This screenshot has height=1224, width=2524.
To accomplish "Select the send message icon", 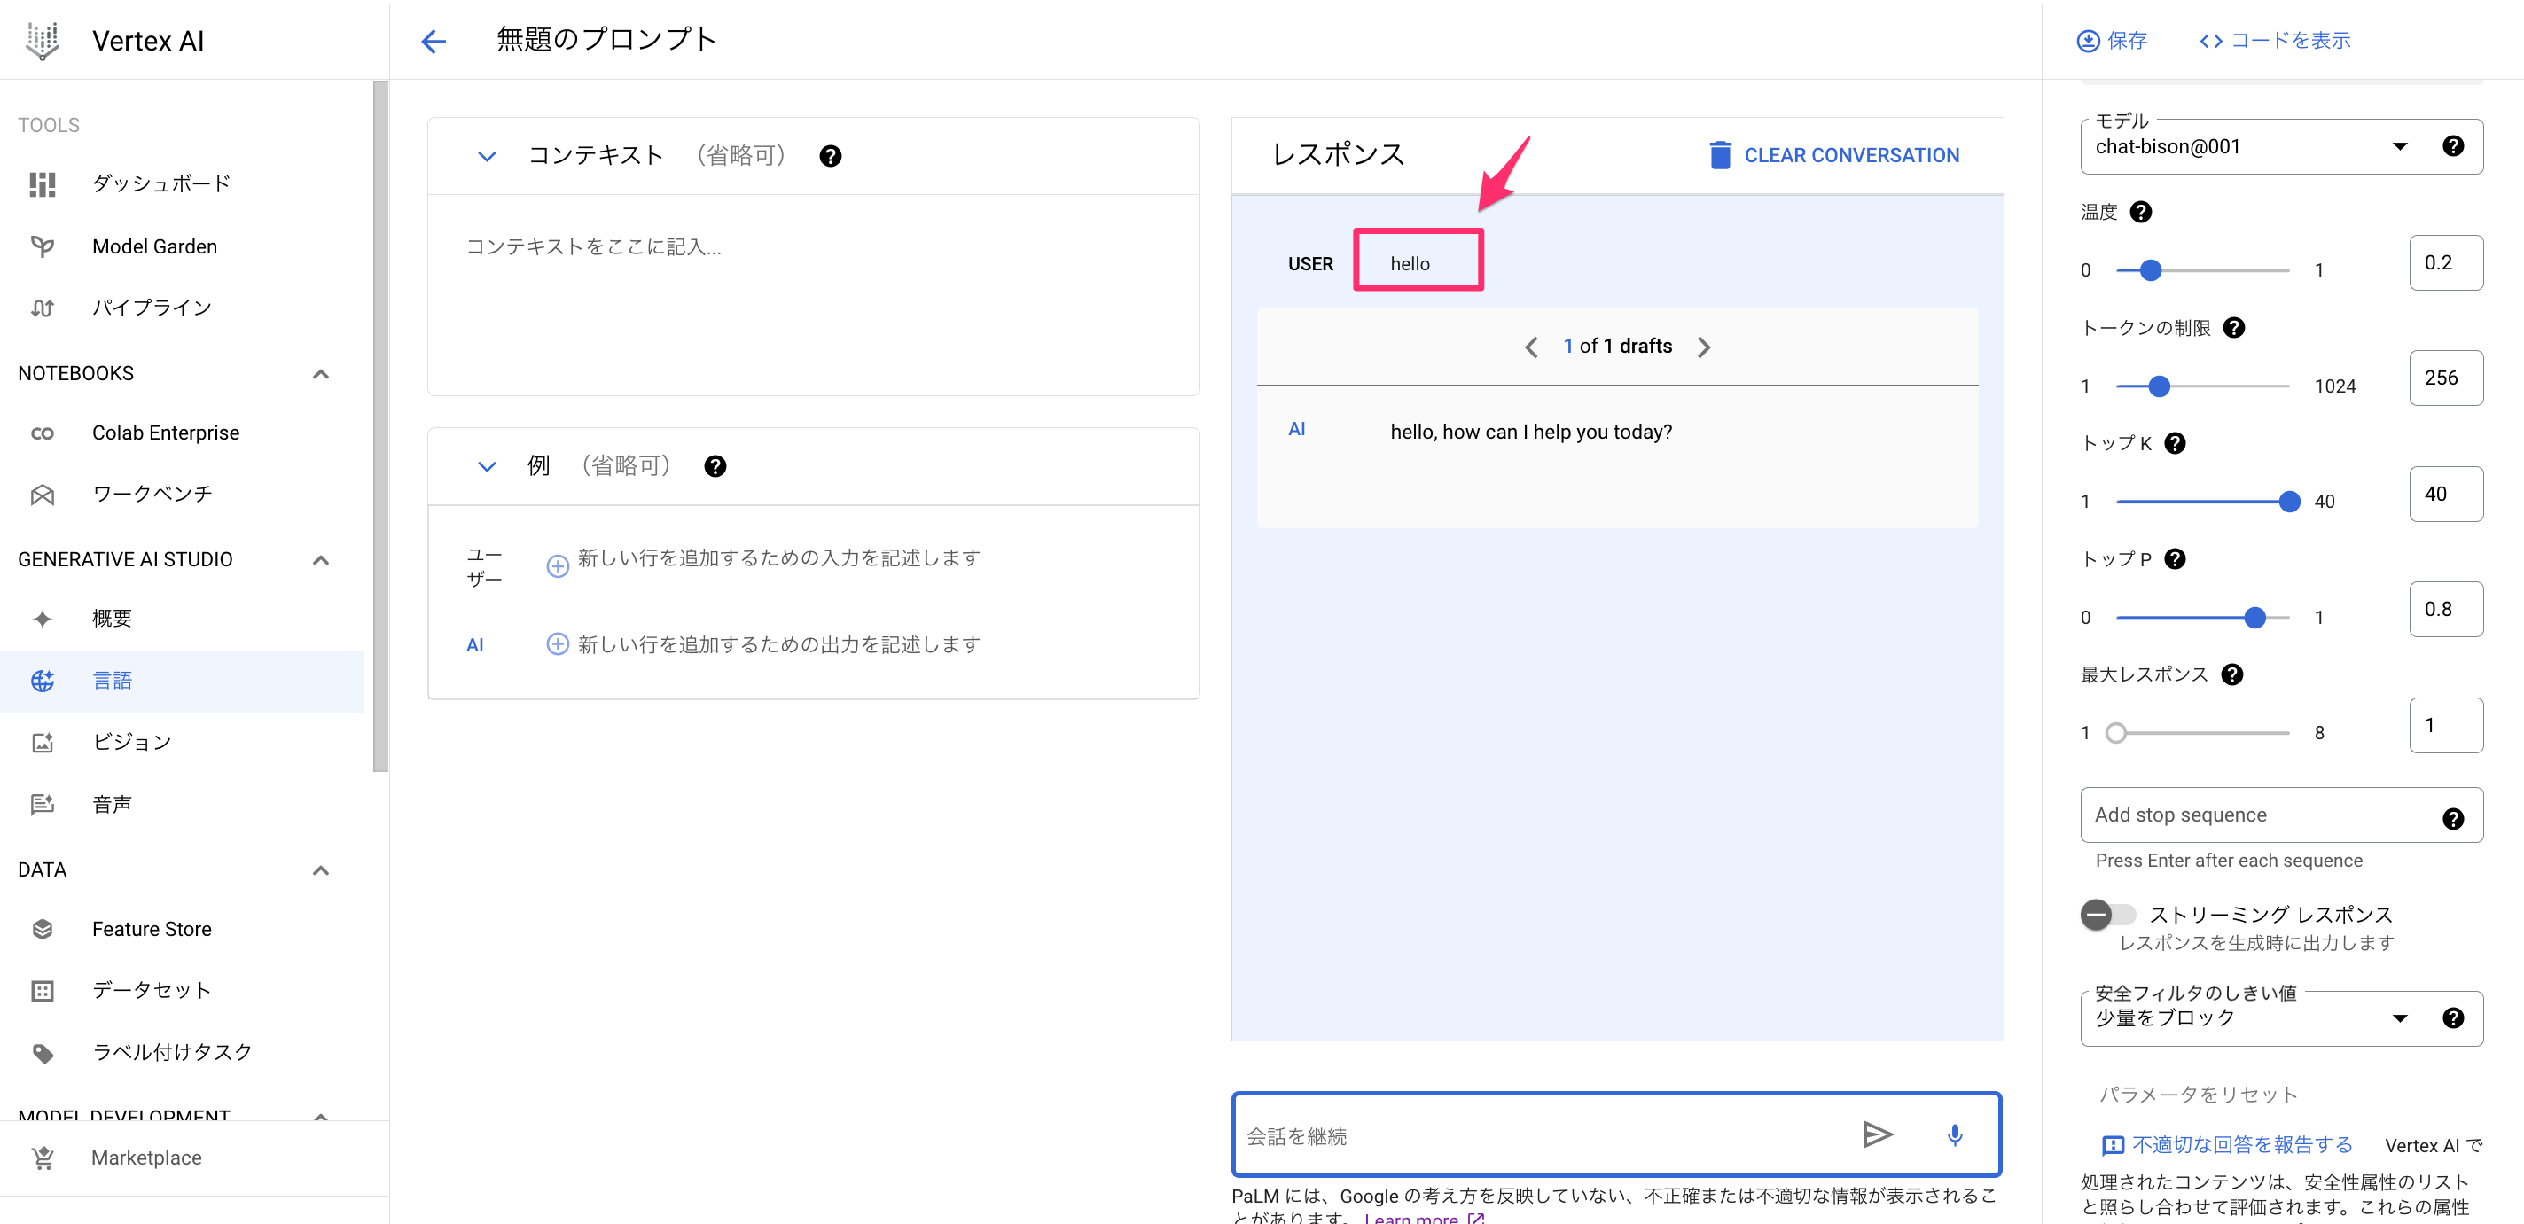I will coord(1878,1134).
